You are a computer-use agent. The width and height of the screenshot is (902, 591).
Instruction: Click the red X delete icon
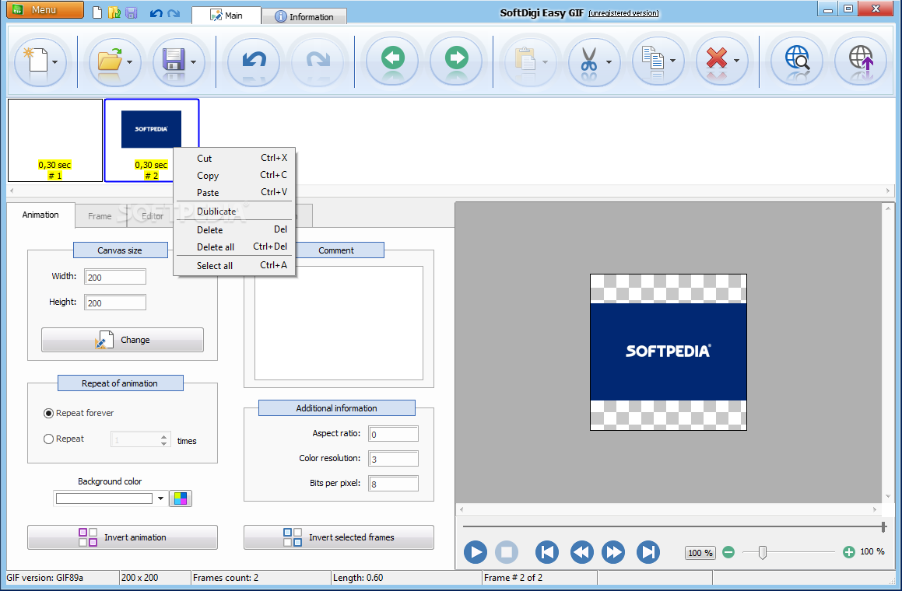pyautogui.click(x=717, y=58)
